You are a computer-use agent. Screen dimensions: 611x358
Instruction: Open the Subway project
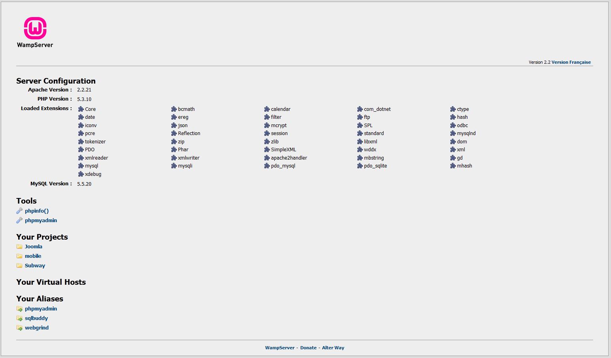35,265
